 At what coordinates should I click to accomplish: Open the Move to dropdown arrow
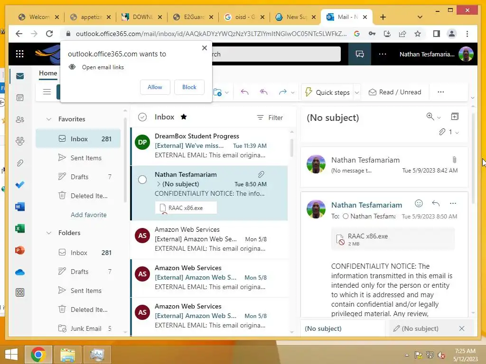pos(227,92)
